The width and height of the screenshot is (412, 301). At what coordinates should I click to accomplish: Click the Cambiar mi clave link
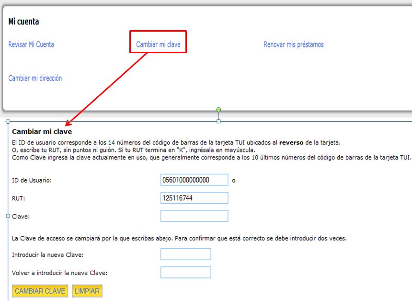coord(158,45)
